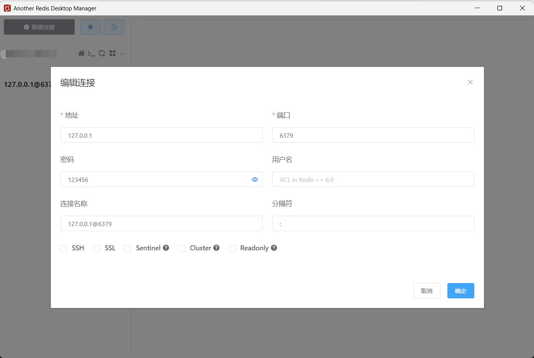Select the 127.0.0.1@6379 connection in sidebar
Image resolution: width=534 pixels, height=358 pixels.
click(27, 85)
